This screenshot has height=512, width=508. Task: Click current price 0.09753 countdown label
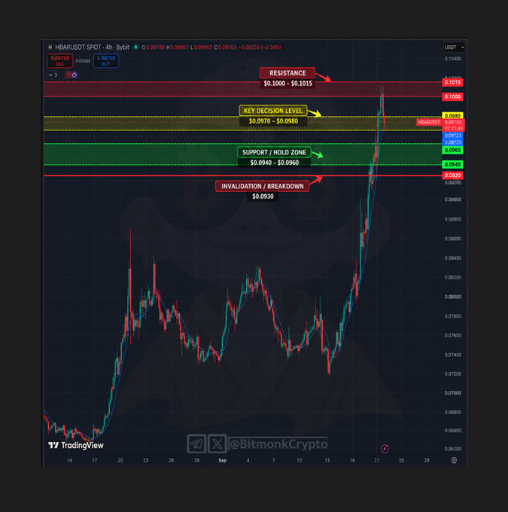coord(453,126)
